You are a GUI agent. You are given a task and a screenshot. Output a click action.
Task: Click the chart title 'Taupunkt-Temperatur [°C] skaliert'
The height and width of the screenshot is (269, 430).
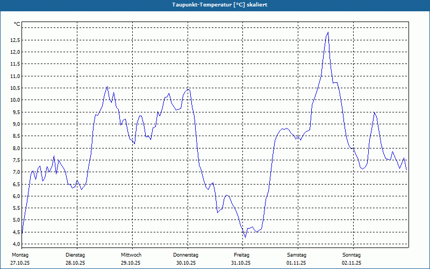pos(220,5)
